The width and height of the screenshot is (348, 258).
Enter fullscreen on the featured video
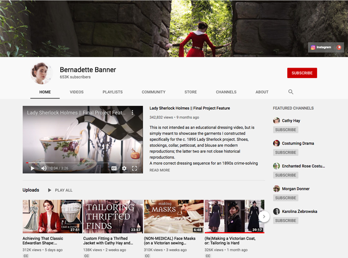coord(134,169)
